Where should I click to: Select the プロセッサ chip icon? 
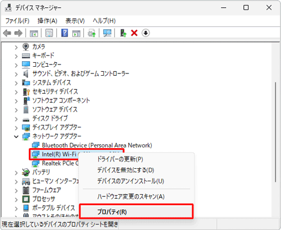(x=26, y=199)
